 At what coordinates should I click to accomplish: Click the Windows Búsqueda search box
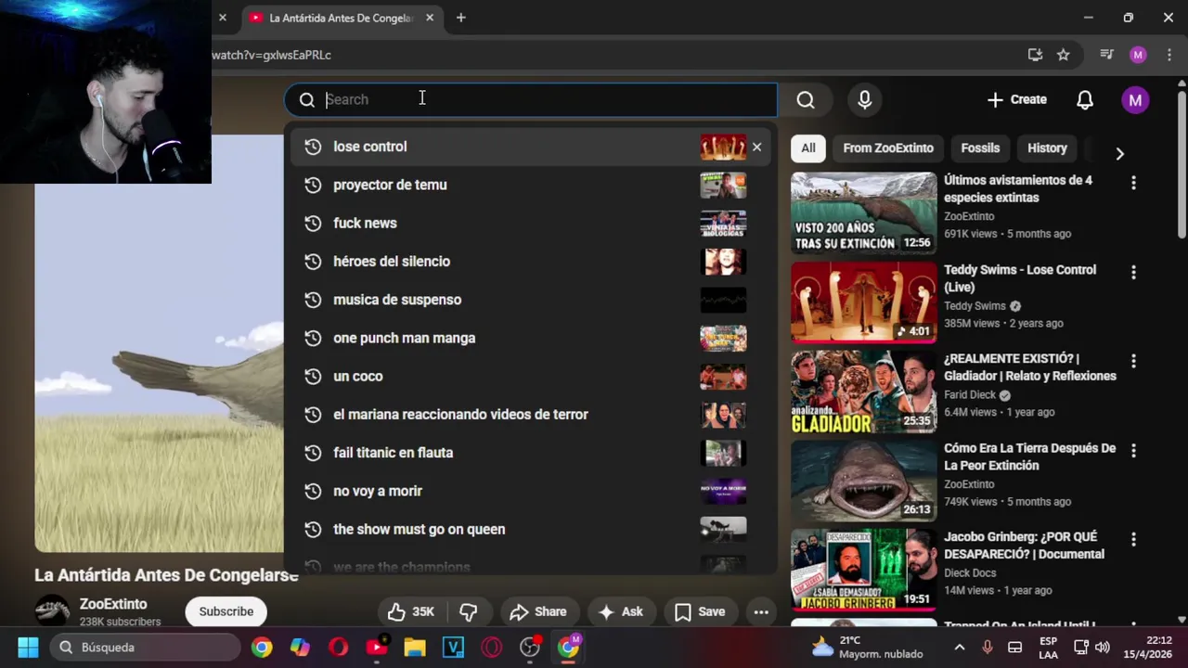144,647
